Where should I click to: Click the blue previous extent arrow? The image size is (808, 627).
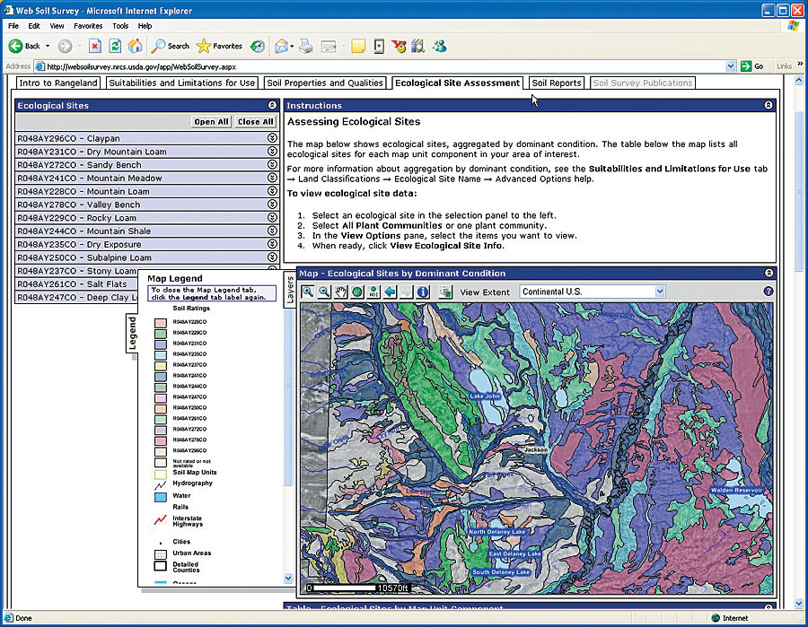390,292
